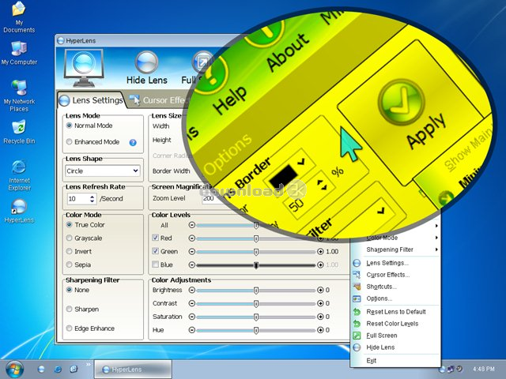Image resolution: width=506 pixels, height=379 pixels.
Task: Click minus icon of Red slider
Action: [191, 238]
